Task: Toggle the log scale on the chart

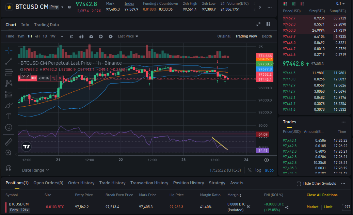Action: pos(258,170)
